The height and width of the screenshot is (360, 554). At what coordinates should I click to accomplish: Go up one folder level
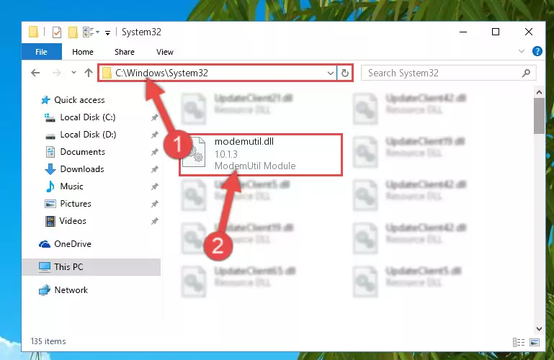point(89,73)
